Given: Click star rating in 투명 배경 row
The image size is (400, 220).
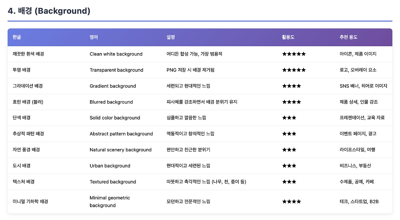Looking at the screenshot, I should (x=294, y=70).
